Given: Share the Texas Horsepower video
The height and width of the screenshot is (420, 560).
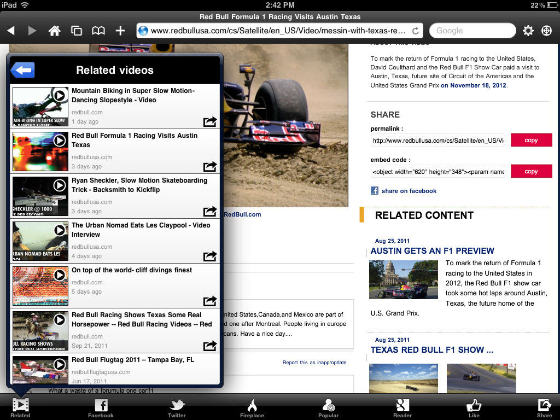Looking at the screenshot, I should tap(210, 346).
